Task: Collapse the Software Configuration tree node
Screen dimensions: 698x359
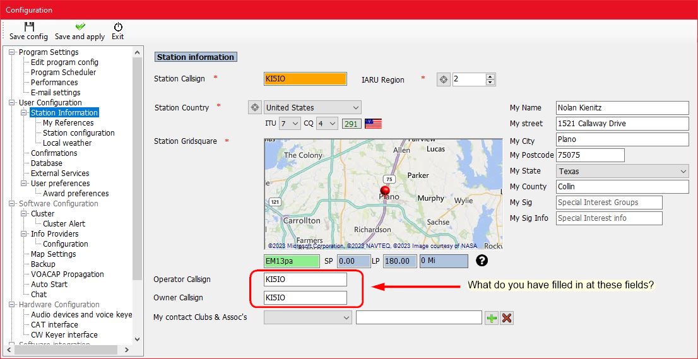Action: pyautogui.click(x=11, y=203)
